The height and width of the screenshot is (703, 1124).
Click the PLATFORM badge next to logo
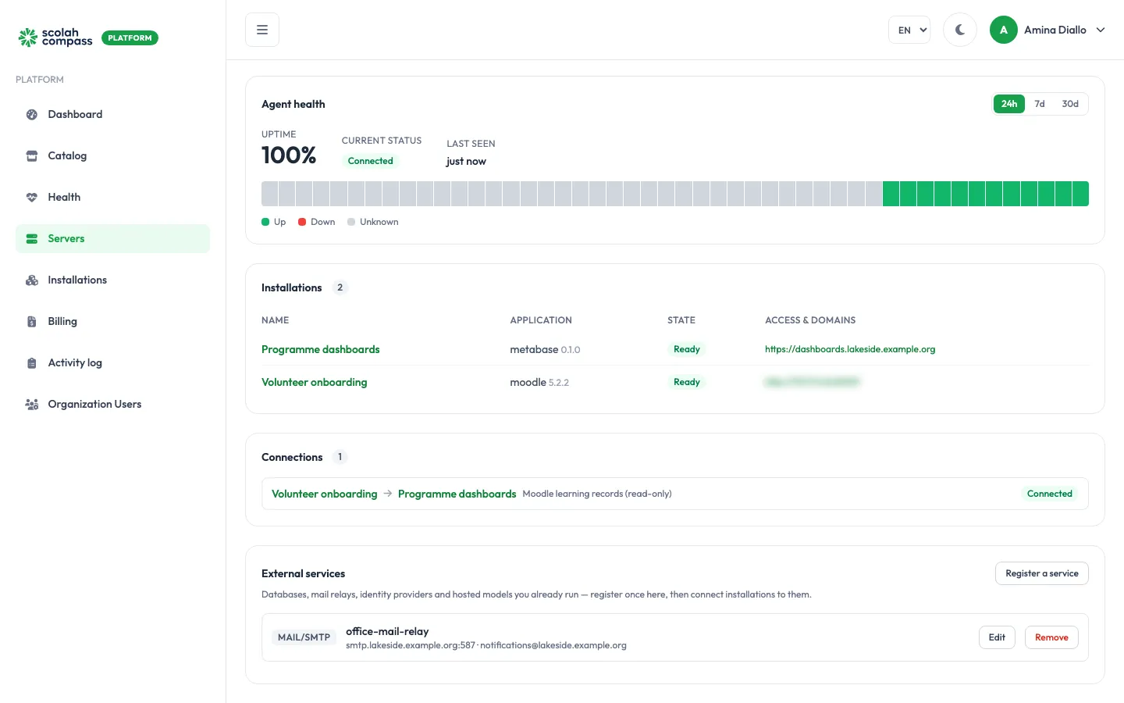pyautogui.click(x=130, y=37)
